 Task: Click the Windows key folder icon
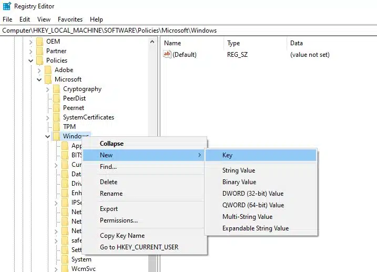pos(56,136)
